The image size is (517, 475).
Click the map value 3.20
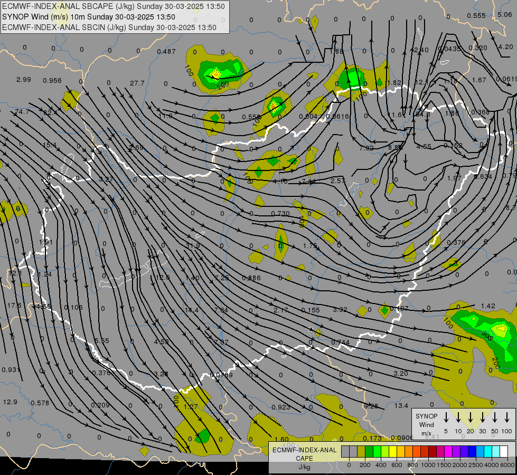[x=401, y=374]
